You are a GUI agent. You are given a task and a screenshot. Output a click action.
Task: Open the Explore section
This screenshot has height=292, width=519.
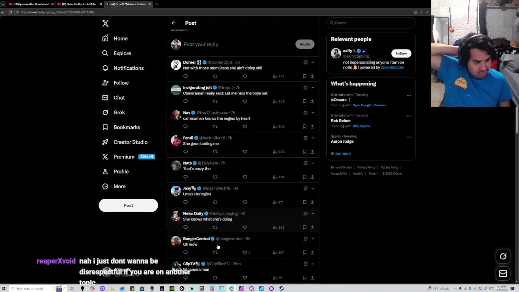coord(117,53)
